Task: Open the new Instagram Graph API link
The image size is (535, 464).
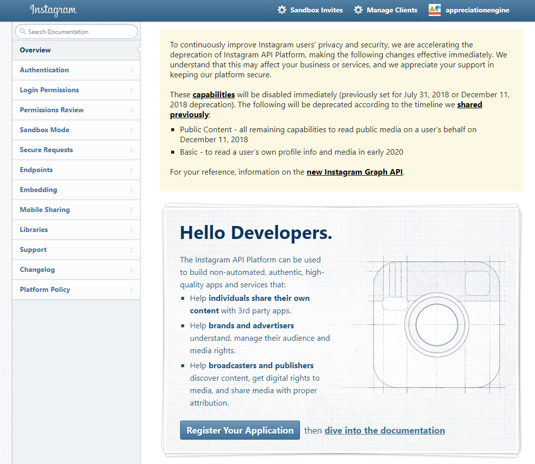Action: [x=354, y=172]
